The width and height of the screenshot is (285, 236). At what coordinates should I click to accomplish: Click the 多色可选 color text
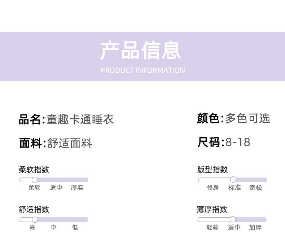pos(247,118)
